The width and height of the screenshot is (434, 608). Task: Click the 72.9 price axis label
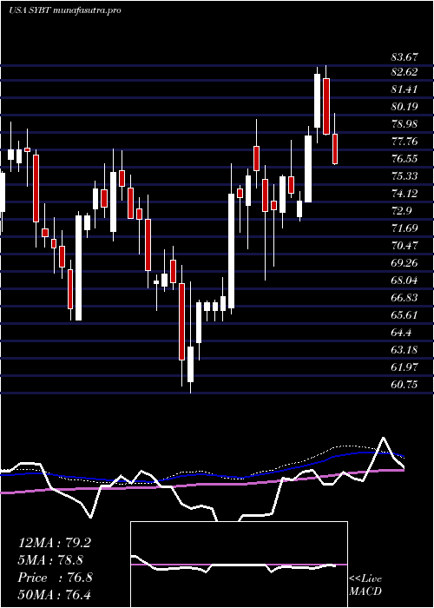(401, 210)
